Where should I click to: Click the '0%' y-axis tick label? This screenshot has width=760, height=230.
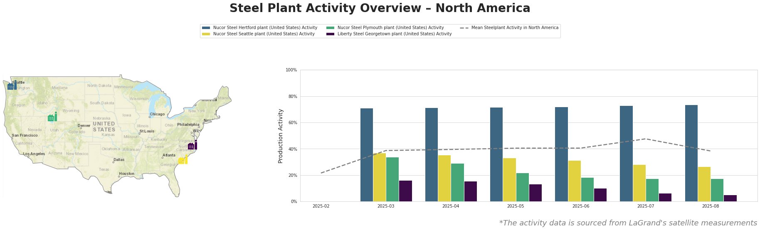294,202
